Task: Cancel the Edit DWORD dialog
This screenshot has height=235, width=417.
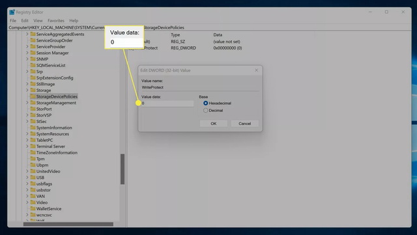Action: (x=245, y=124)
